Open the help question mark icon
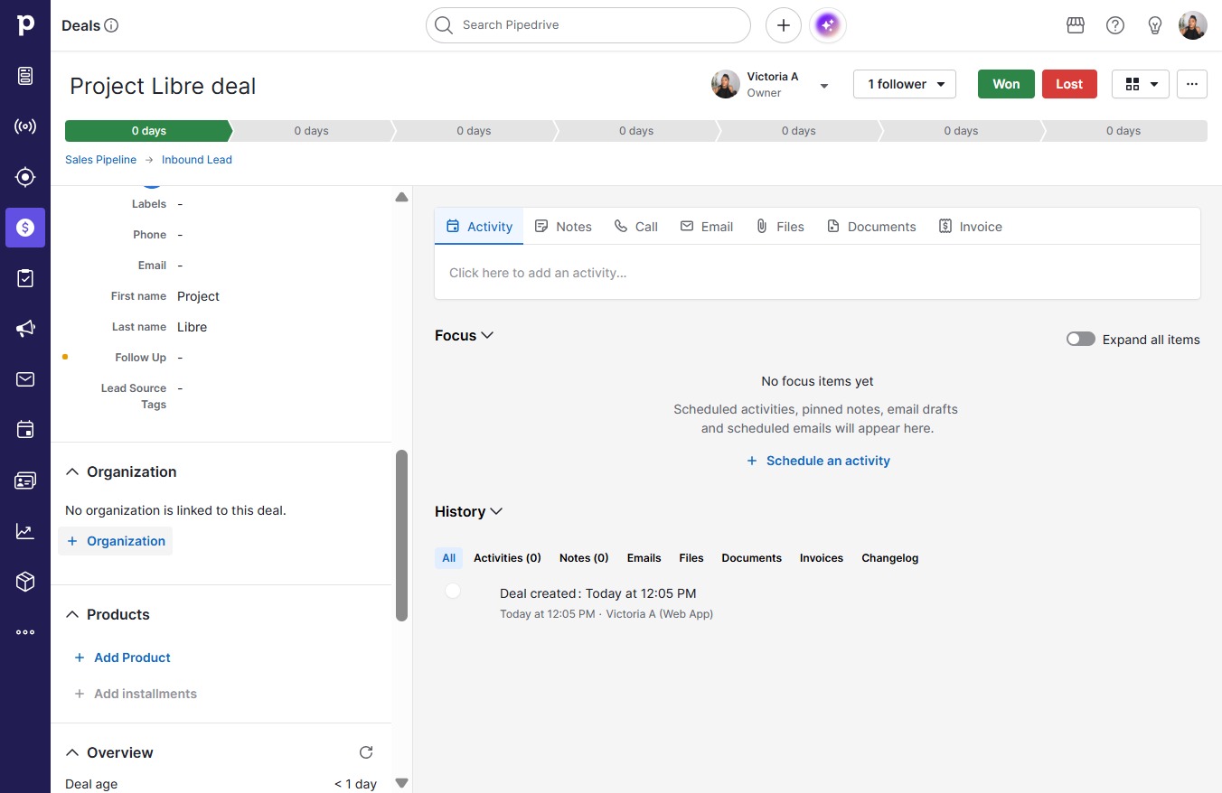The height and width of the screenshot is (793, 1222). coord(1115,25)
